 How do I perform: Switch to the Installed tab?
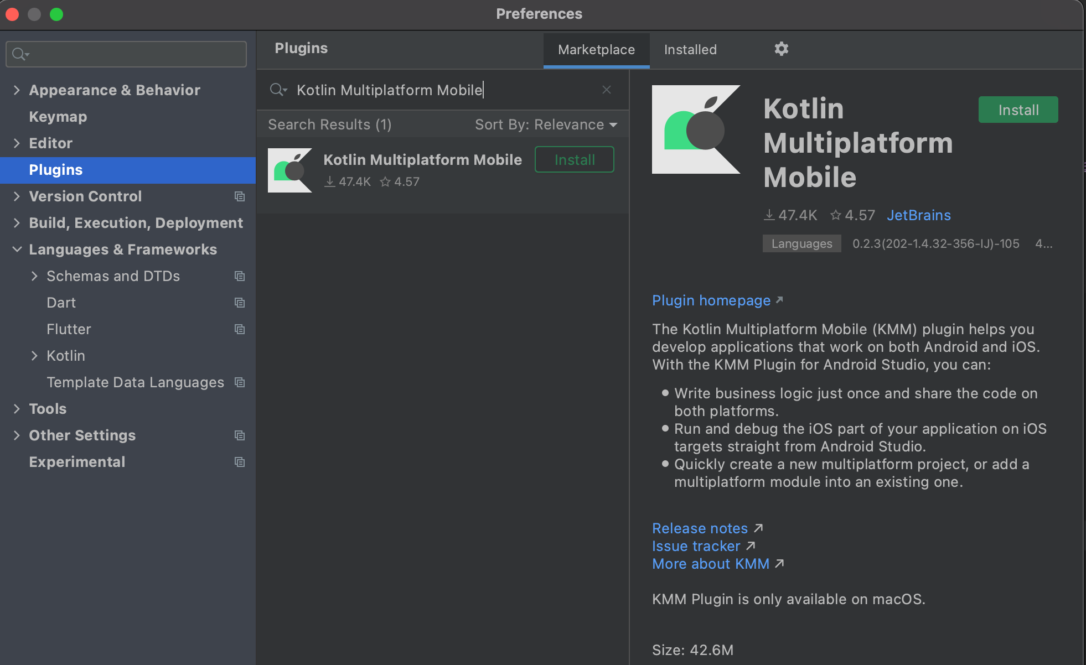690,50
